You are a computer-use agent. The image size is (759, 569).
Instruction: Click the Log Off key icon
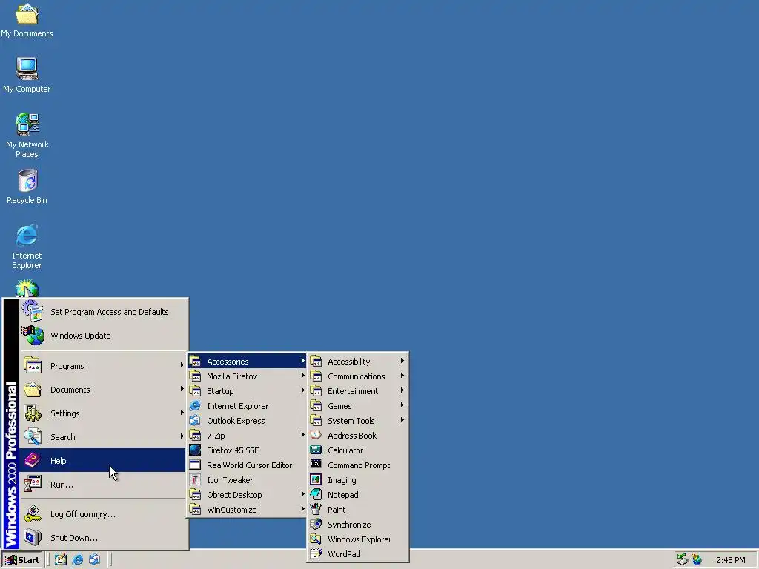(x=33, y=514)
